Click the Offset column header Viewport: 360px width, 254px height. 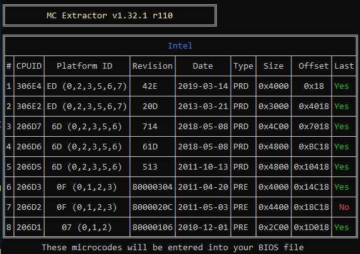coord(313,66)
